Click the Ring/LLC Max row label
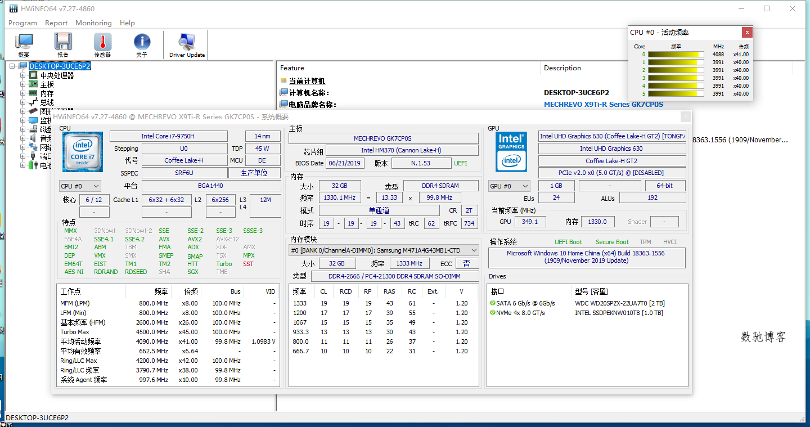This screenshot has height=427, width=810. pos(79,361)
